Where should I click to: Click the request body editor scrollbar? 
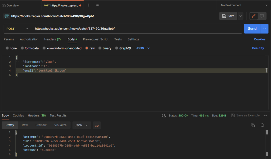pyautogui.click(x=267, y=70)
